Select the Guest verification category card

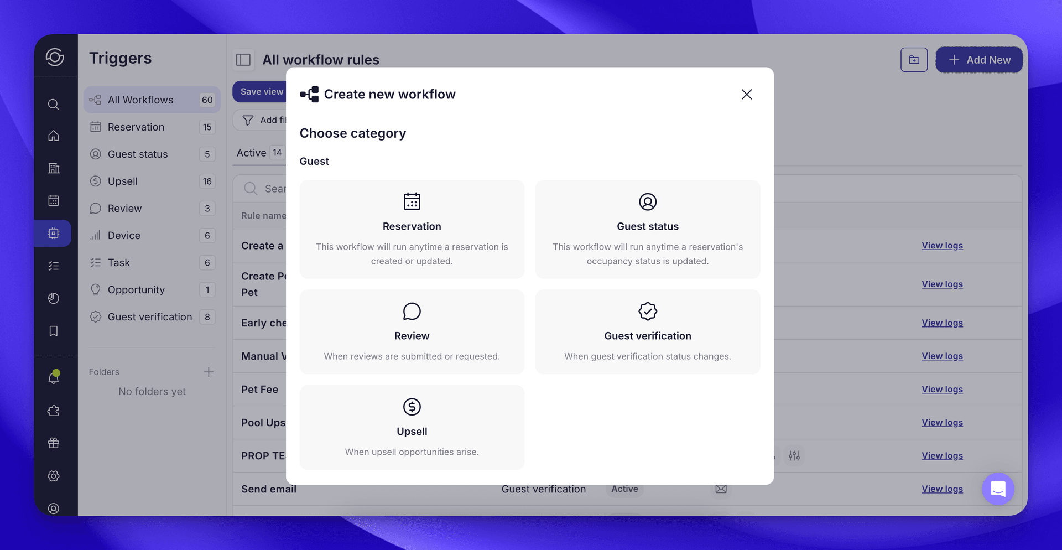click(x=647, y=332)
